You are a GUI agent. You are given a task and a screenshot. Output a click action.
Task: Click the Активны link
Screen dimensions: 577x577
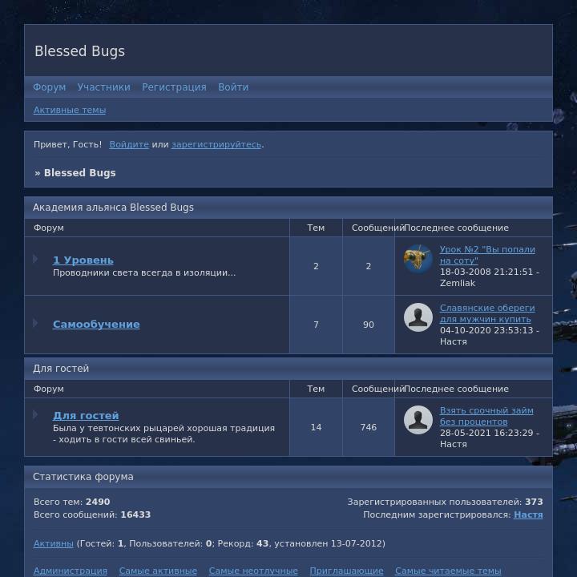click(x=54, y=543)
